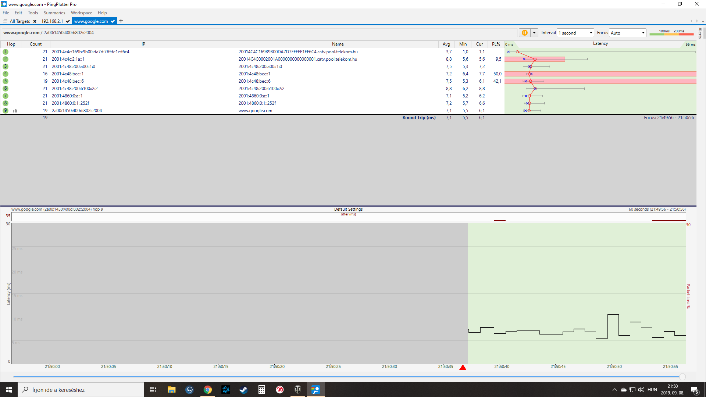Image resolution: width=706 pixels, height=397 pixels.
Task: Click the red triangle timeline marker
Action: 463,367
